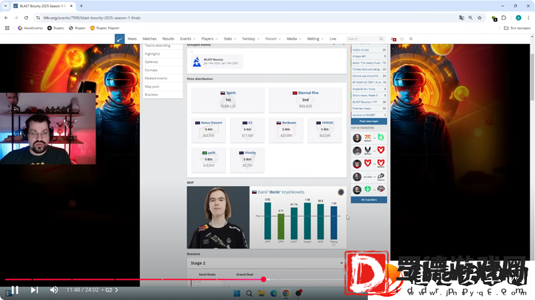Open the BLAST Bounty grouped event card
Image resolution: width=535 pixels, height=300 pixels.
[x=217, y=61]
